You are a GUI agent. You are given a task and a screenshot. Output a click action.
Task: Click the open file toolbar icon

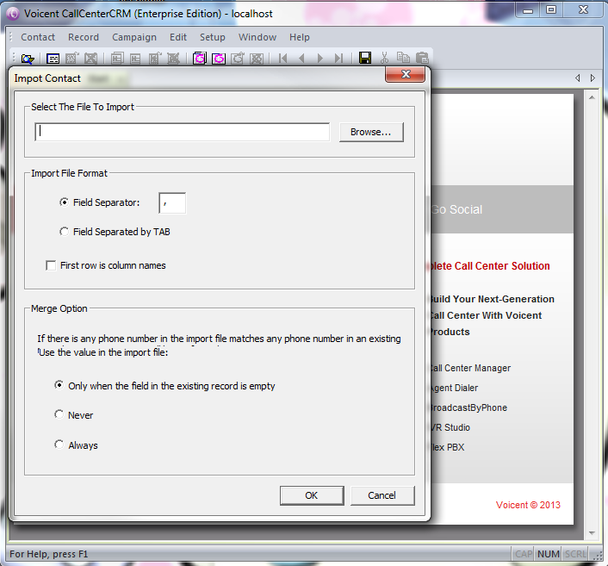[27, 59]
